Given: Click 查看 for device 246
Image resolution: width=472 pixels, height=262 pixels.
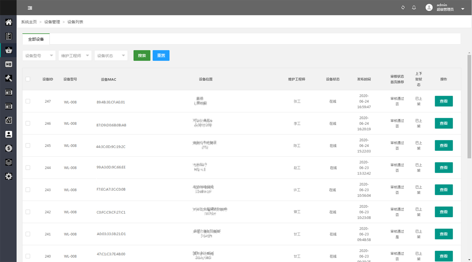Looking at the screenshot, I should point(443,123).
